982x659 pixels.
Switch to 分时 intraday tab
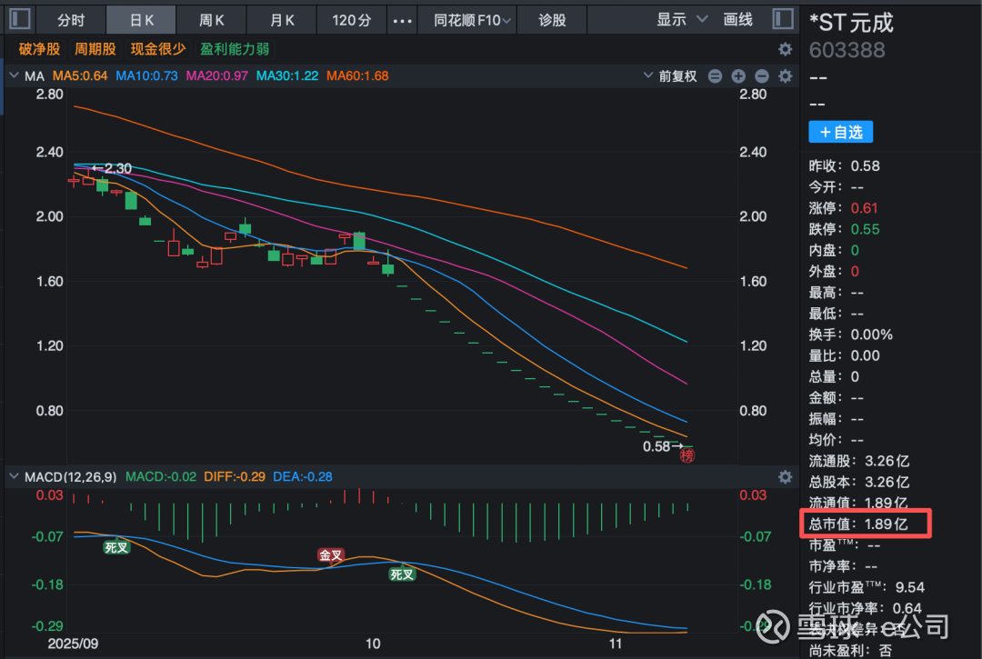(71, 19)
